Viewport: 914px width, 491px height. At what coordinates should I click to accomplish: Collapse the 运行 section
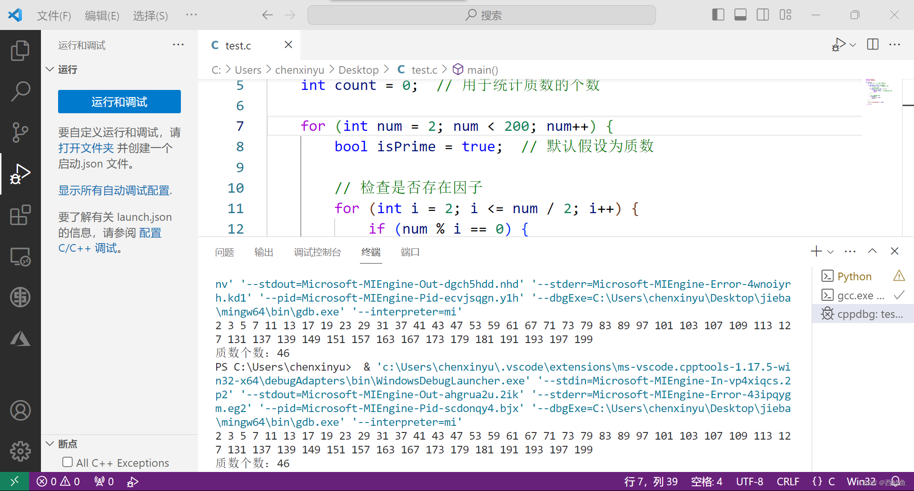[50, 69]
